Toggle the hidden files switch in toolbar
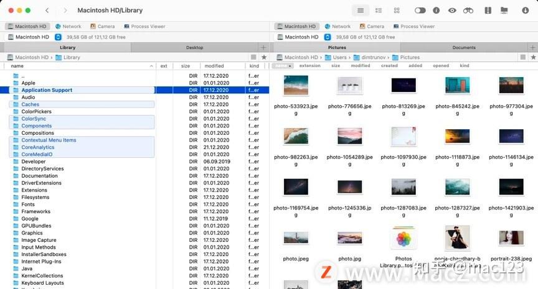 420,11
